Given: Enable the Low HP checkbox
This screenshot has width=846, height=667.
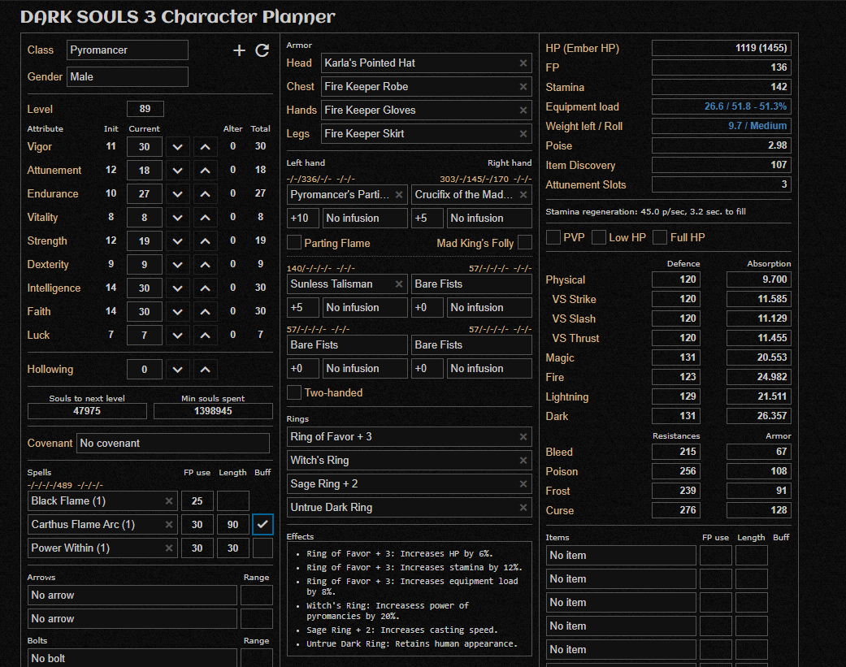Looking at the screenshot, I should [x=599, y=237].
